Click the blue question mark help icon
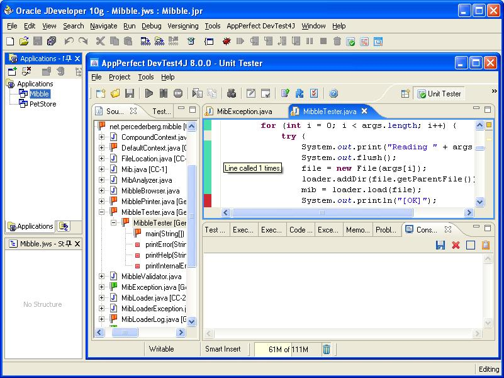Image resolution: width=504 pixels, height=378 pixels. coord(333,94)
